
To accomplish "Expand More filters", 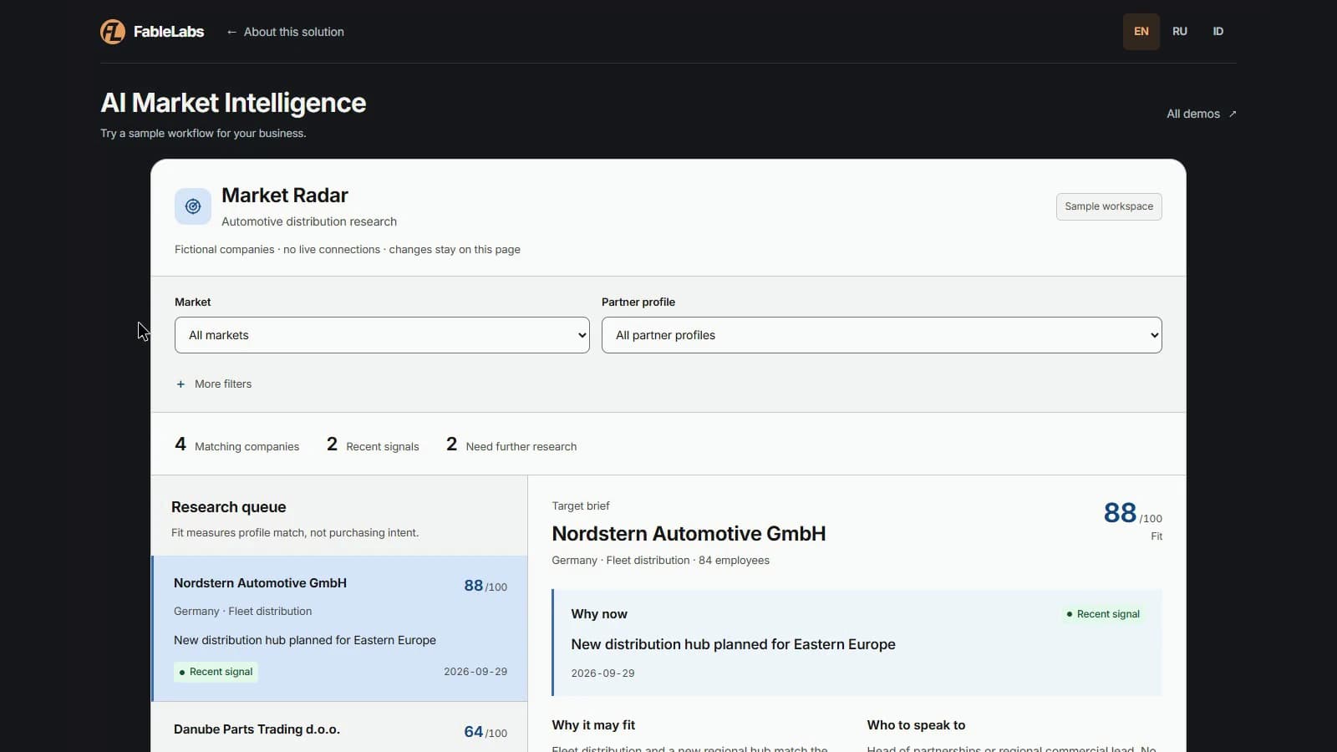I will pos(214,384).
